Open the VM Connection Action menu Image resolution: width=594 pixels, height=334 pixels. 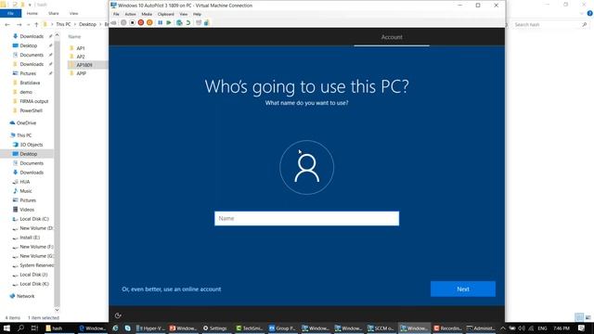coord(130,14)
